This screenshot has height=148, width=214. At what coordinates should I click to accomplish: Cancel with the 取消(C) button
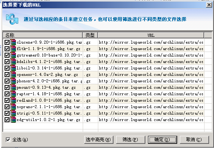(x=194, y=140)
